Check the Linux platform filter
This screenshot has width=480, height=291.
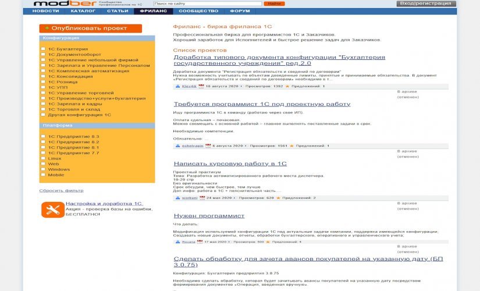click(43, 158)
